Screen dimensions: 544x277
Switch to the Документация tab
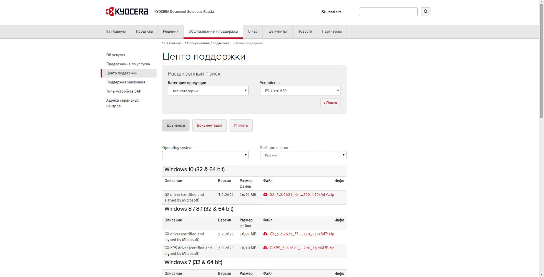(x=209, y=125)
